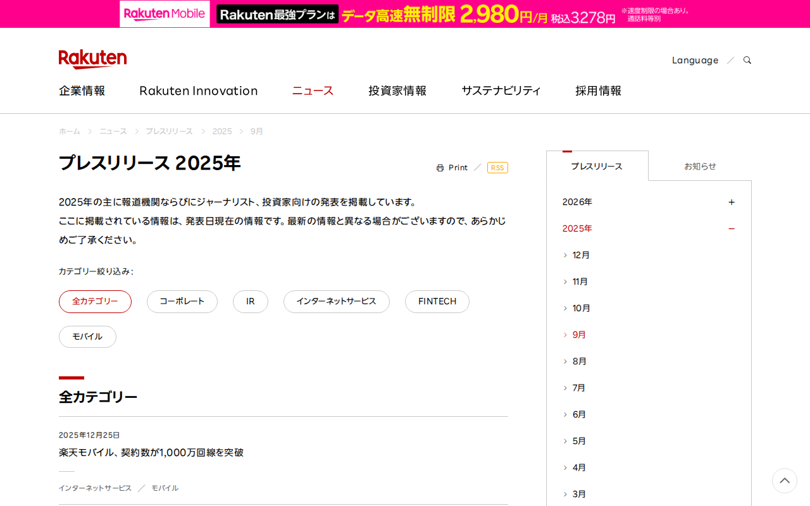Switch to the お知らせ tab
This screenshot has width=810, height=506.
(x=700, y=166)
